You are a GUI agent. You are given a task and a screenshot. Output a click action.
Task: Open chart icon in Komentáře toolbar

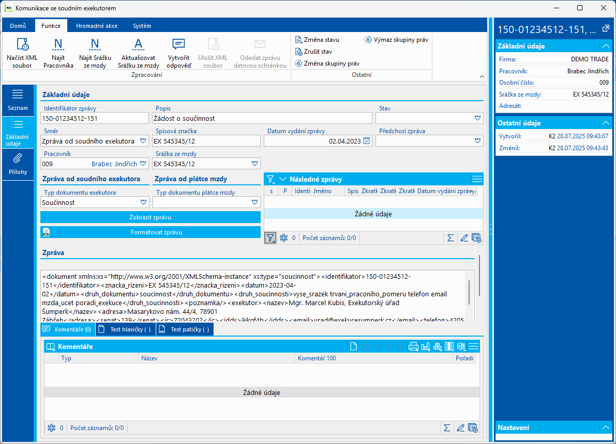click(x=426, y=346)
